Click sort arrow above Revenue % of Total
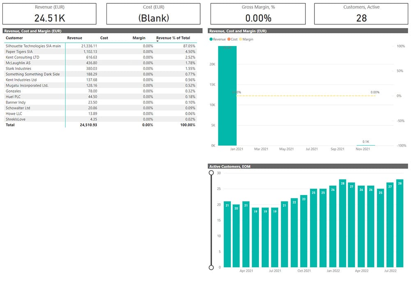411x281 pixels. tap(158, 41)
